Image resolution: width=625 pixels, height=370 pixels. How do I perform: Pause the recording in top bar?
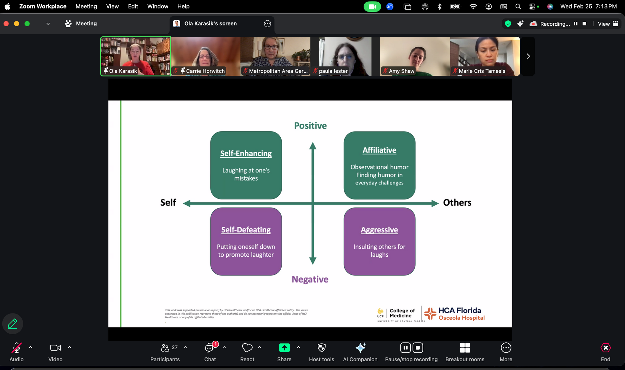(x=576, y=24)
